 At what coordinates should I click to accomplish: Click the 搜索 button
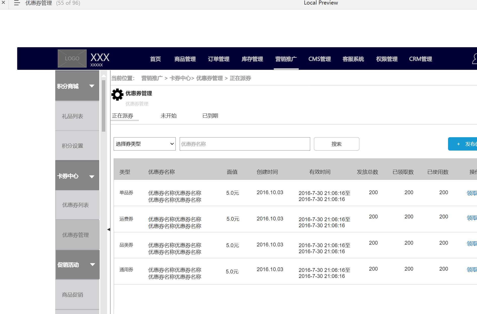click(337, 144)
